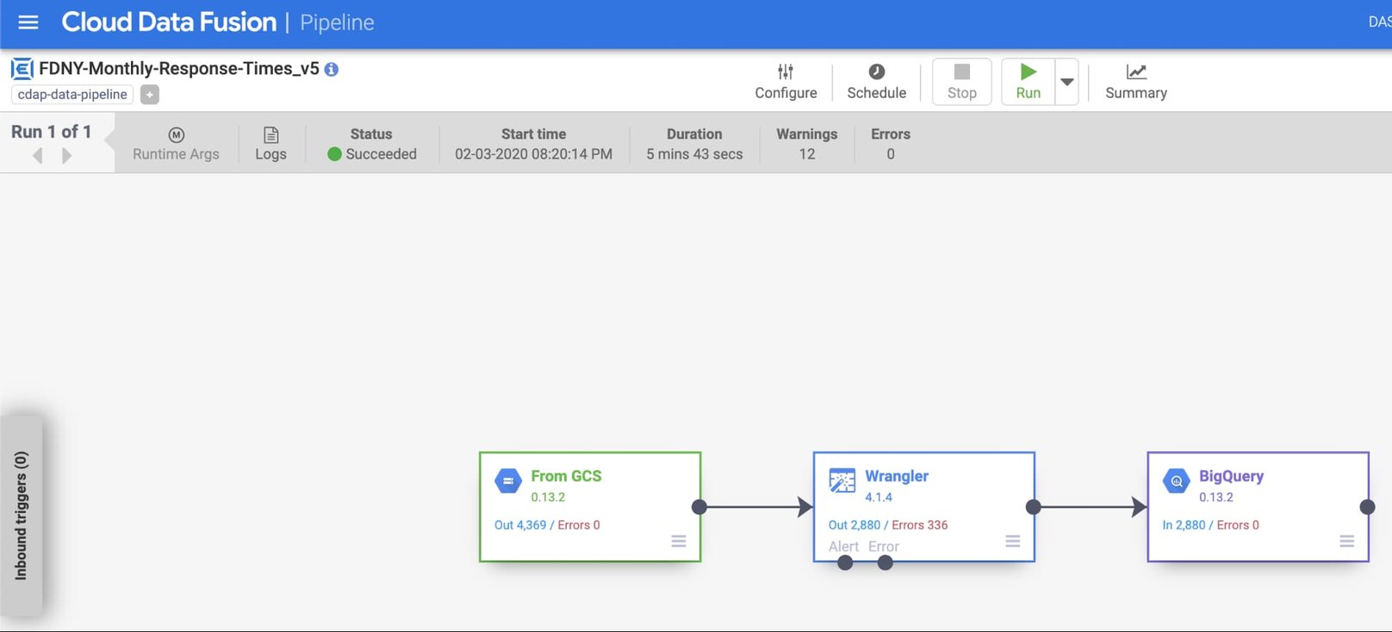Open pipeline Configure settings

point(786,82)
